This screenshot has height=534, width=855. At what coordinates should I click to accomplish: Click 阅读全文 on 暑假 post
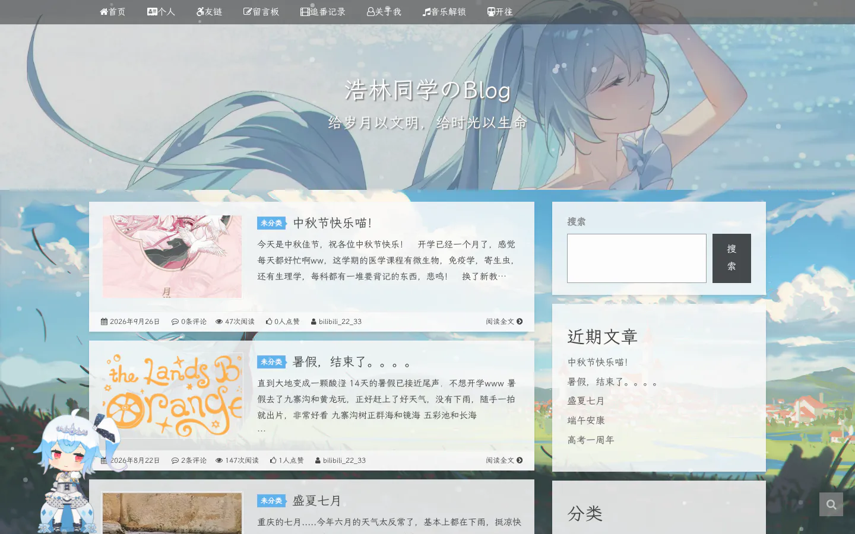click(504, 460)
